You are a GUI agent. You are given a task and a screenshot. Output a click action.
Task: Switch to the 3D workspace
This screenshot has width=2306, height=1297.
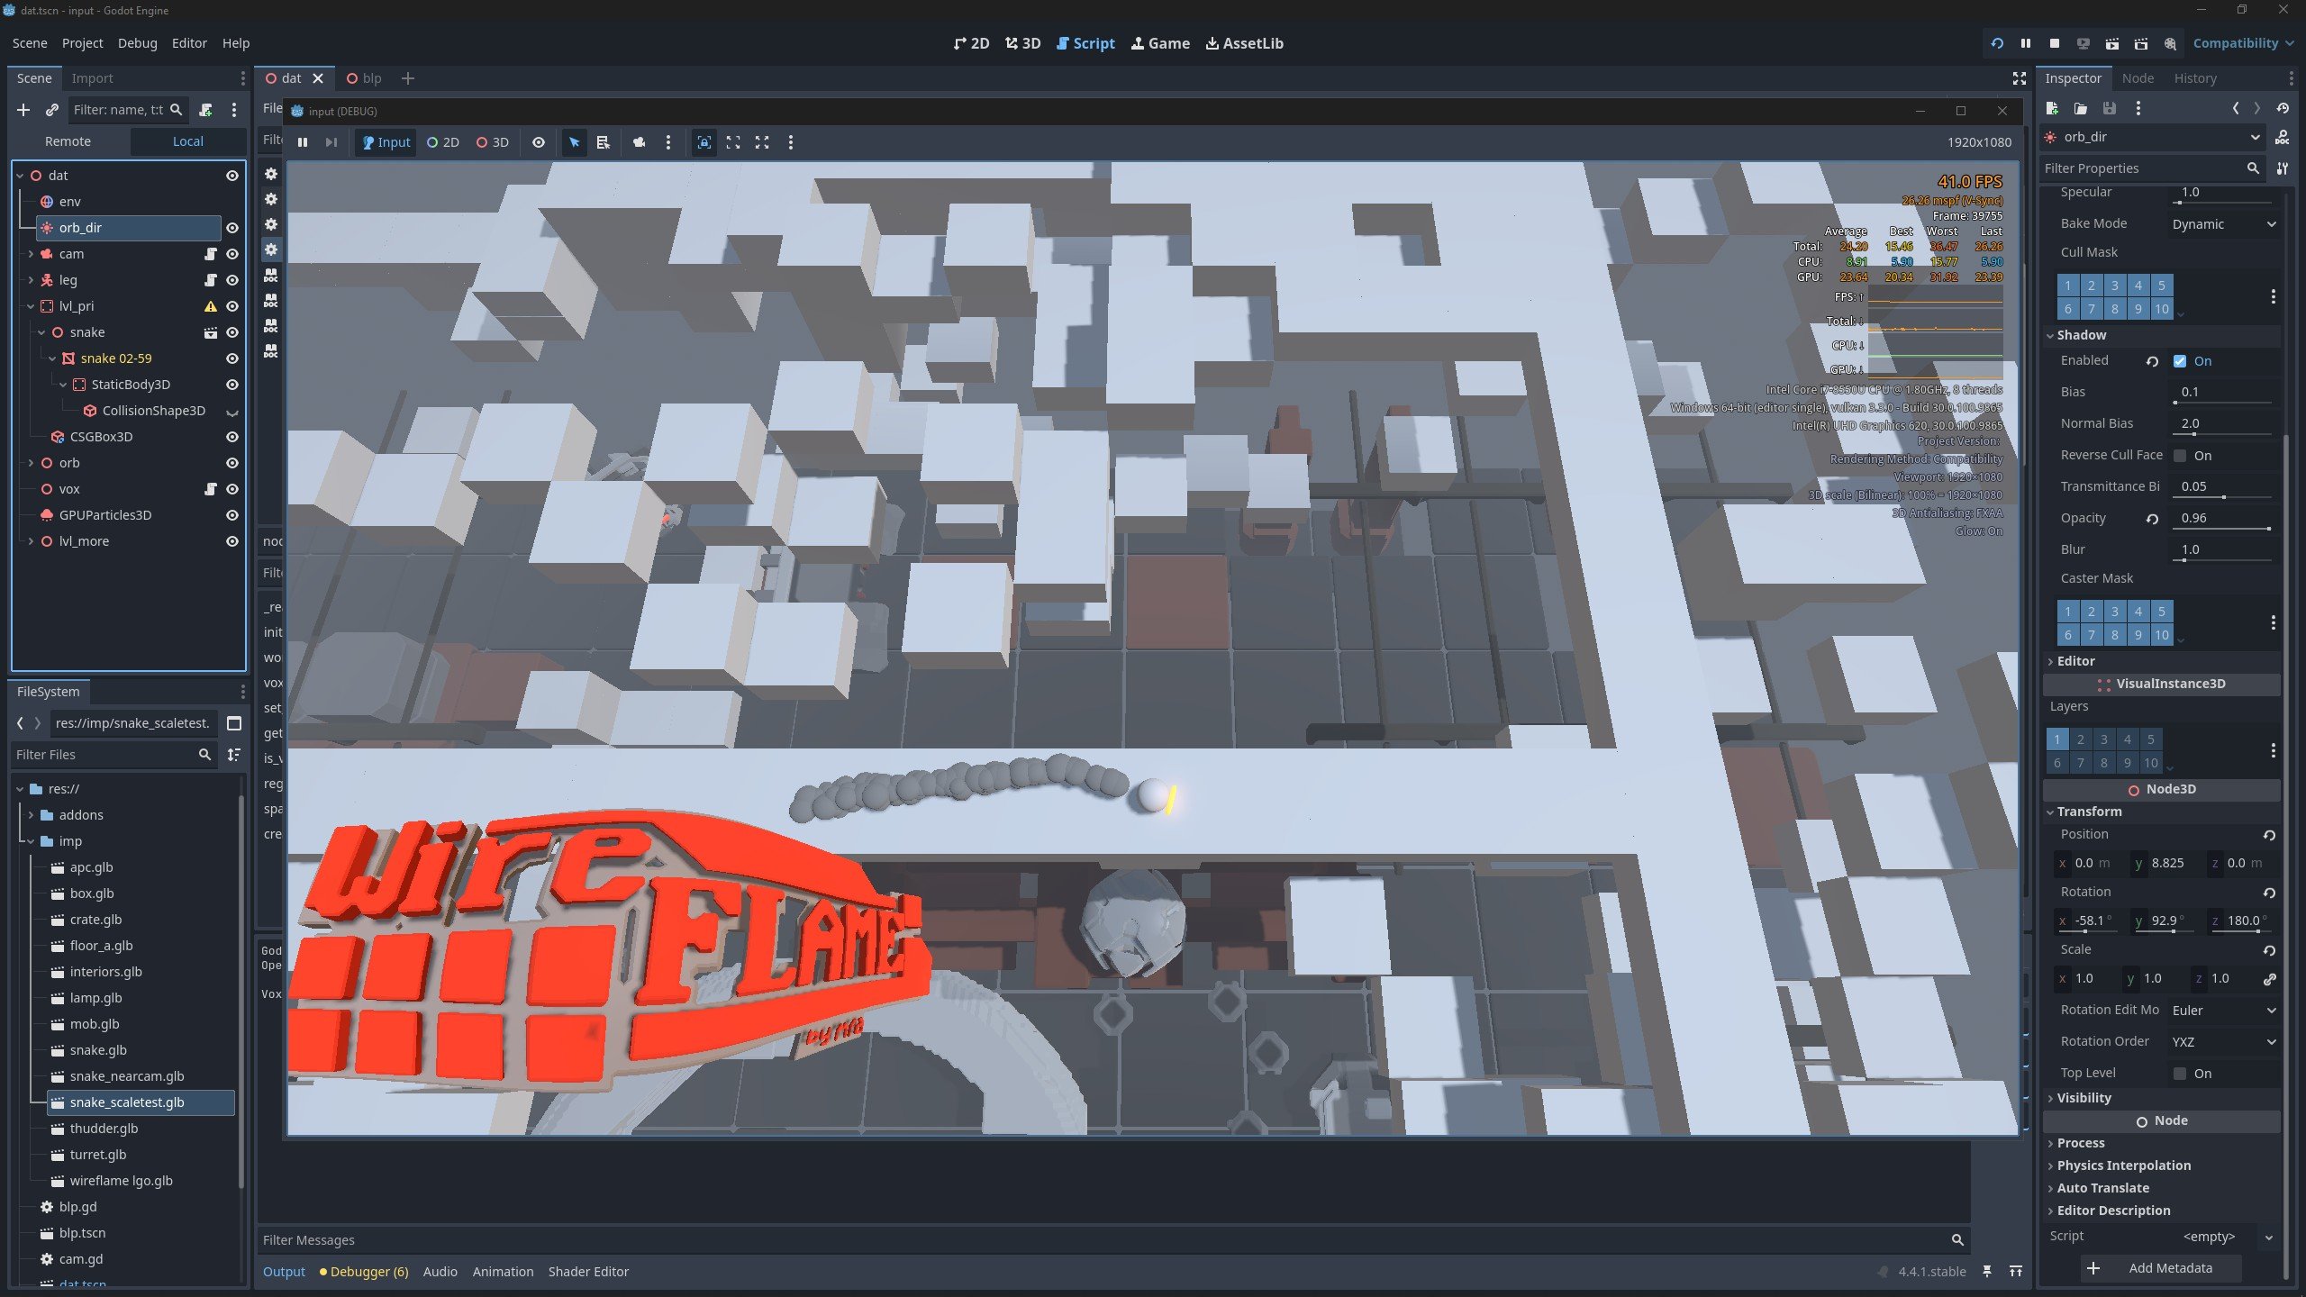[x=1022, y=43]
